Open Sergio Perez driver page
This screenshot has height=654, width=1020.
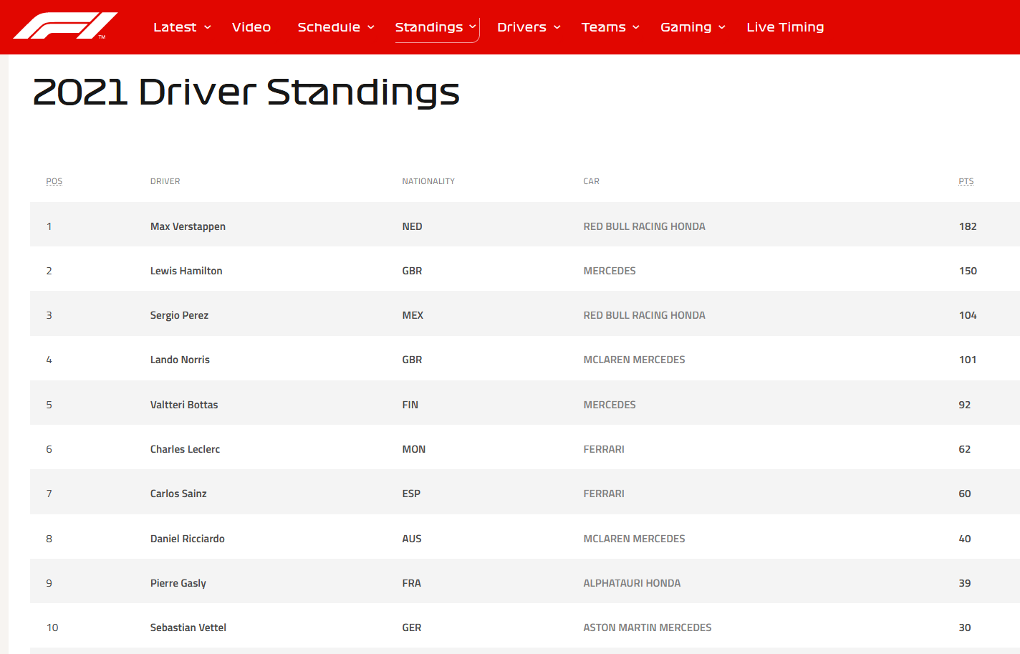[179, 315]
